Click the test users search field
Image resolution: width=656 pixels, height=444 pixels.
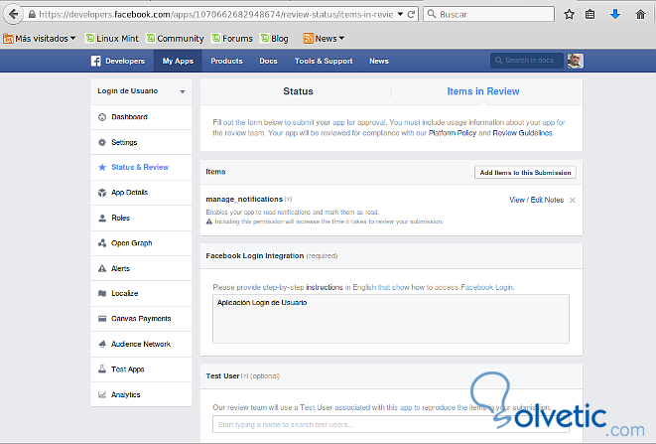point(391,424)
